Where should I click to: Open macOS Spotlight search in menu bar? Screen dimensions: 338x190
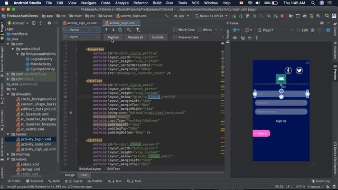(313, 3)
